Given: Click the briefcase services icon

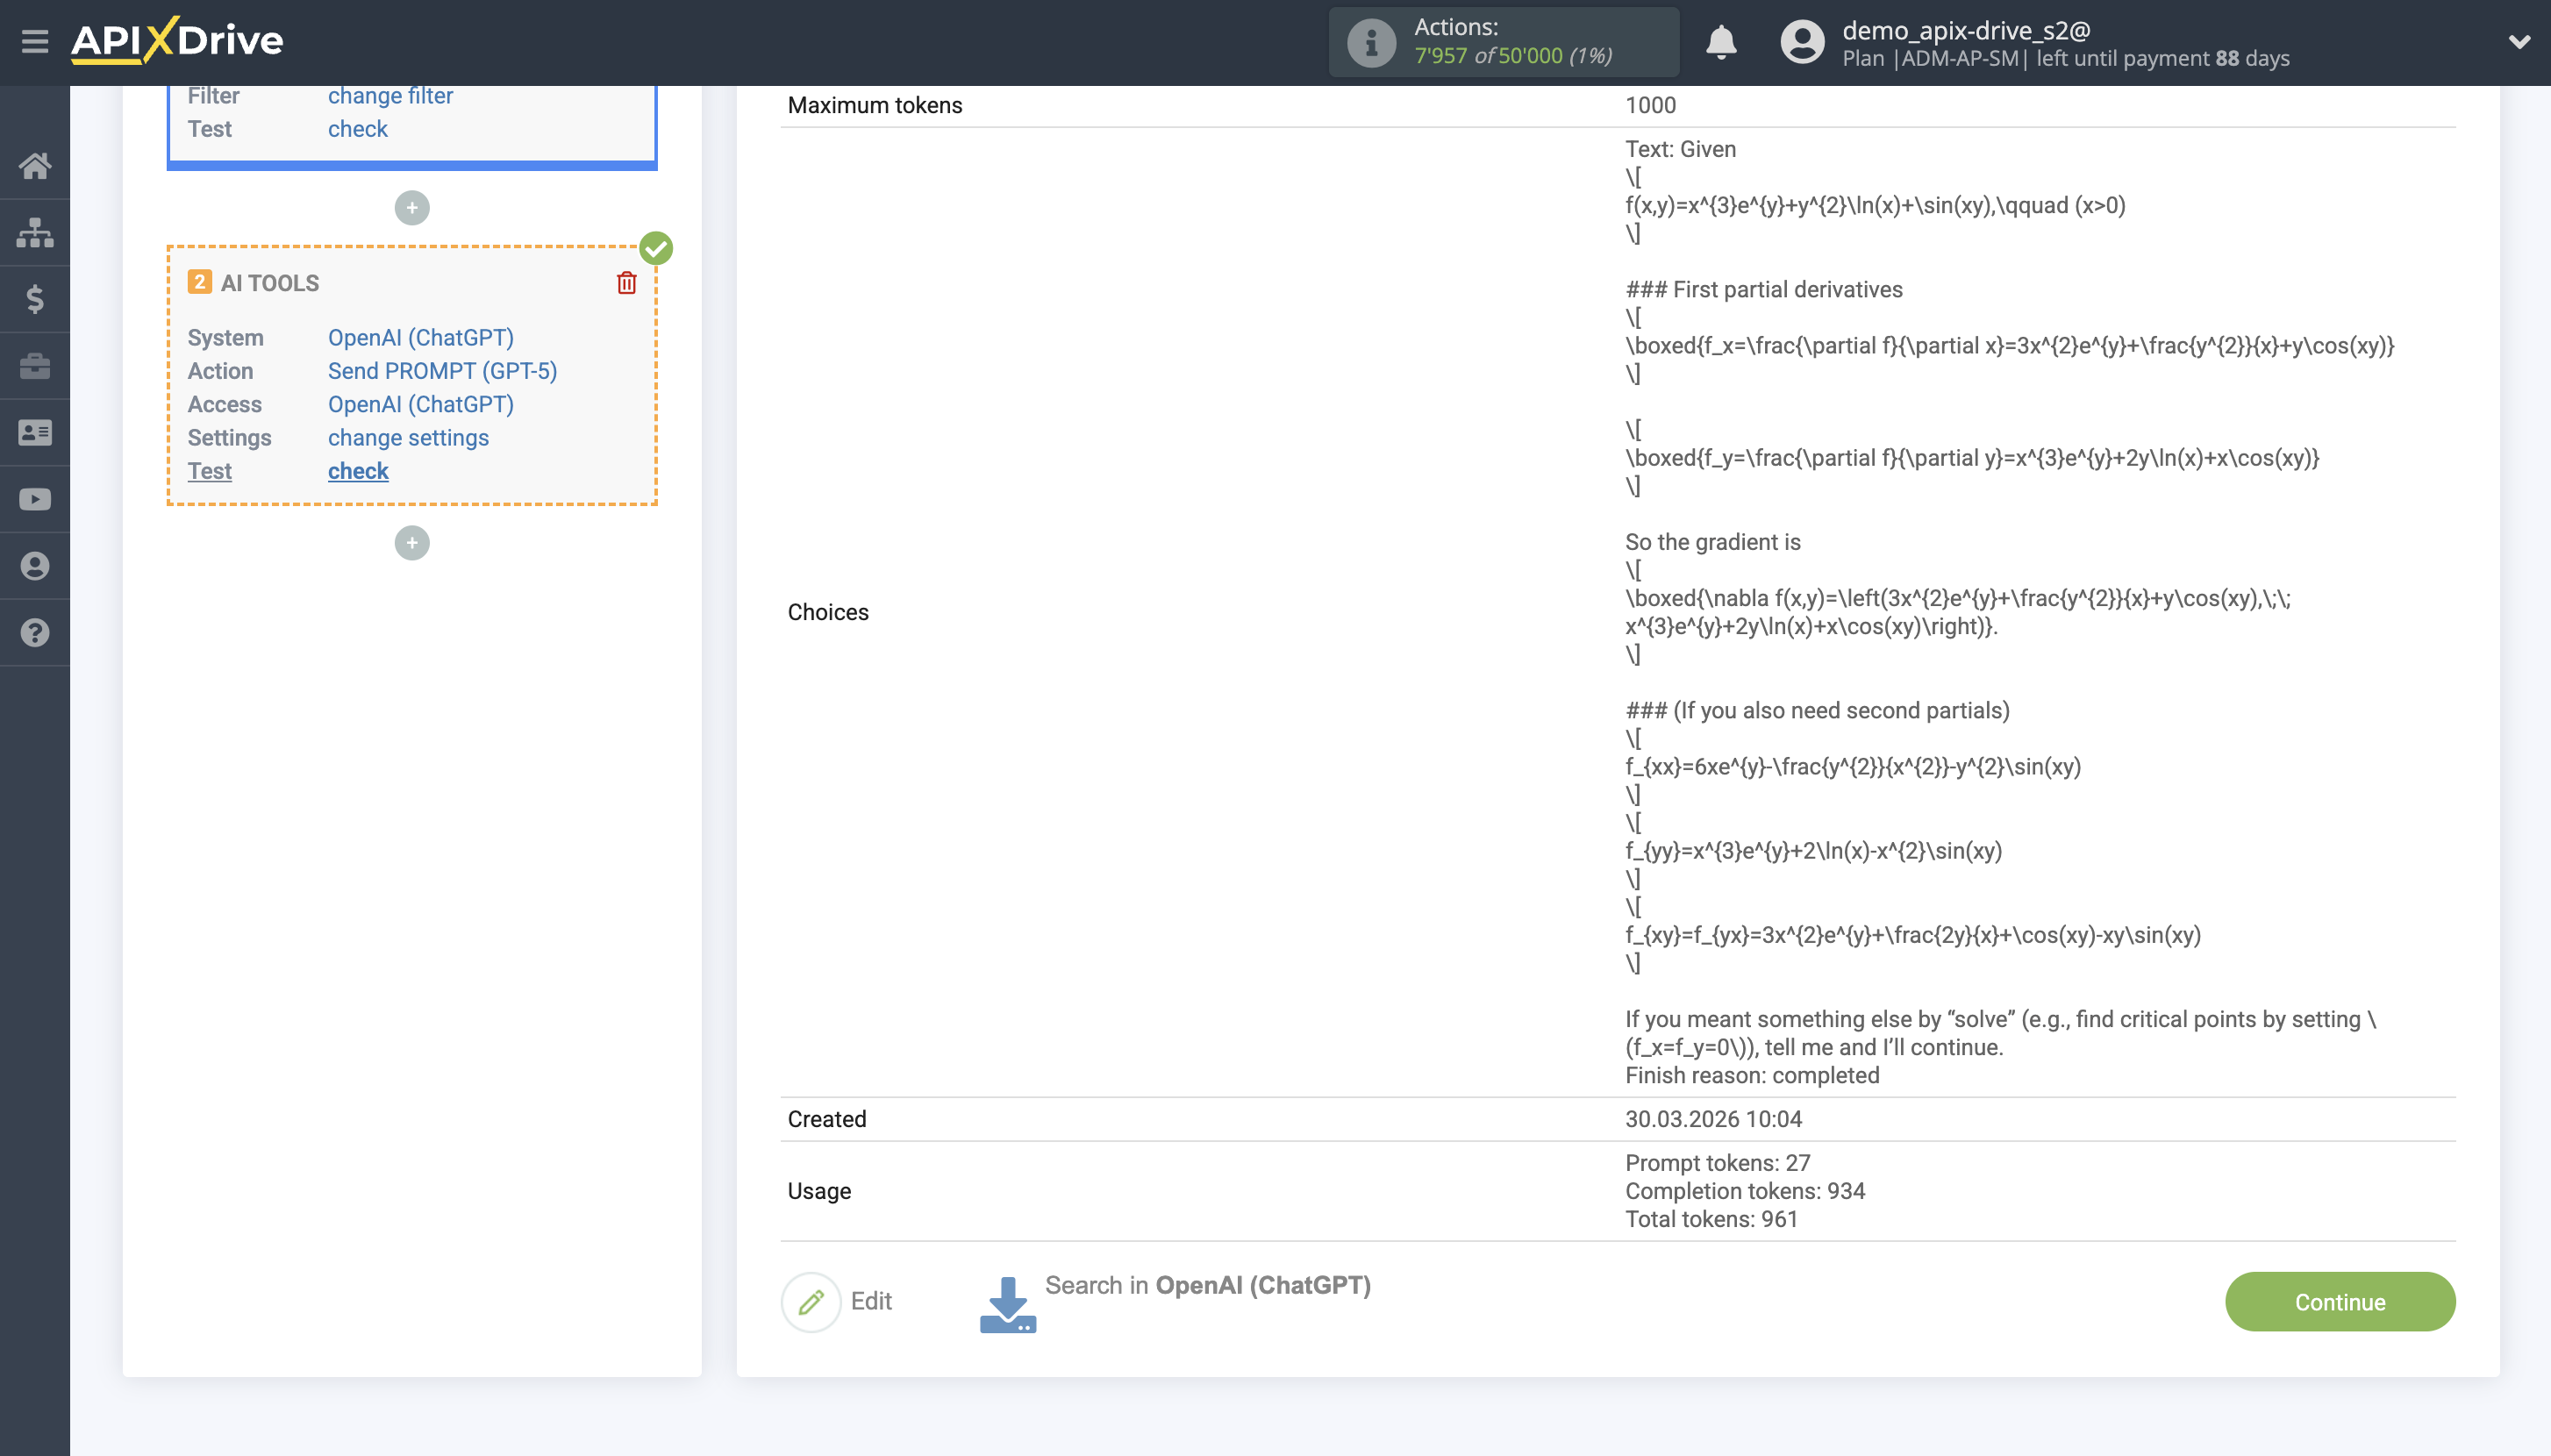Looking at the screenshot, I should (36, 366).
